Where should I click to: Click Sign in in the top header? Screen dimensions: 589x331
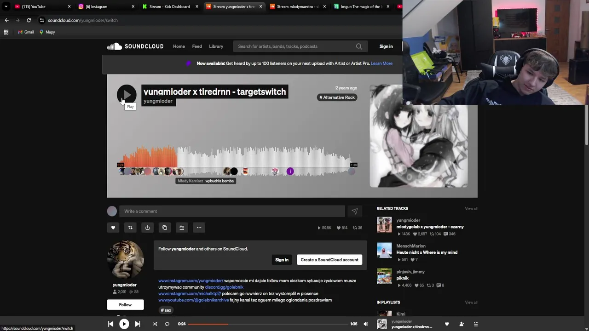(386, 46)
